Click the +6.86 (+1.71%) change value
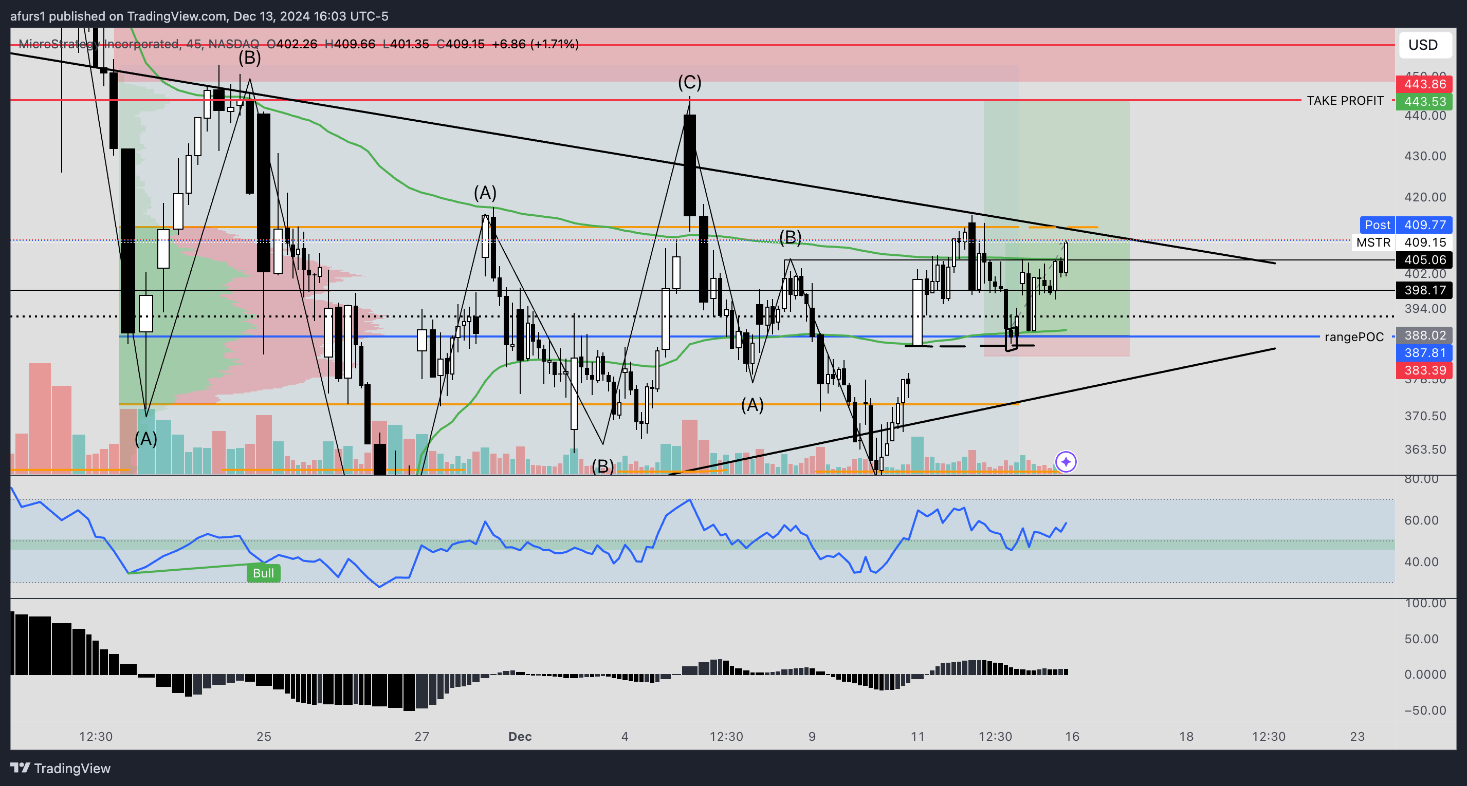Image resolution: width=1467 pixels, height=786 pixels. [535, 44]
